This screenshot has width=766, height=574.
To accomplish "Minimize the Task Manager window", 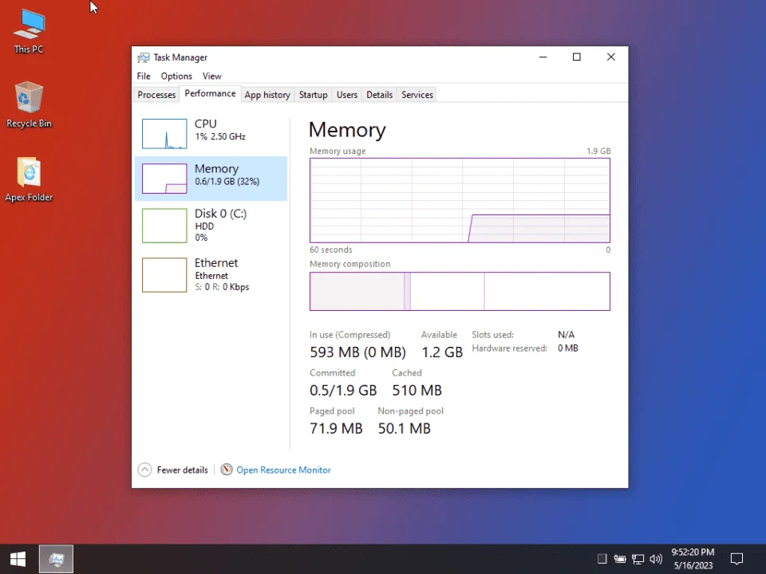I will [543, 57].
